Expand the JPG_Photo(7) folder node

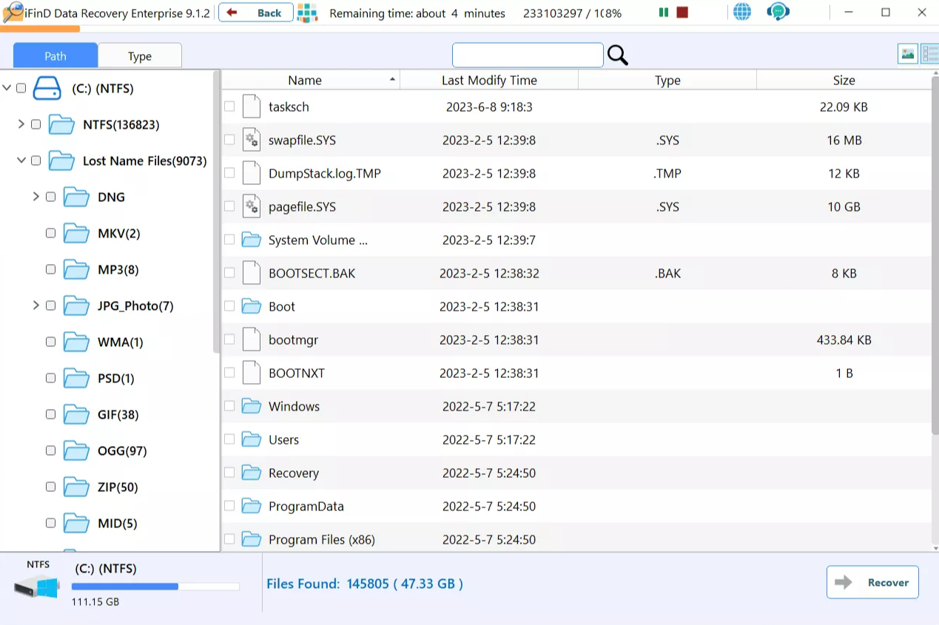(36, 305)
